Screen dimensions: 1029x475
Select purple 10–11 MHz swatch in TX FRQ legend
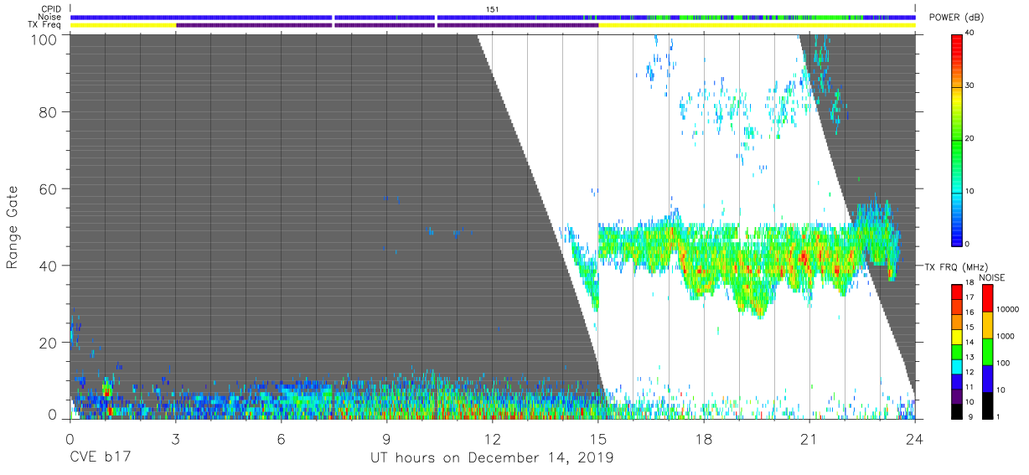[x=957, y=395]
